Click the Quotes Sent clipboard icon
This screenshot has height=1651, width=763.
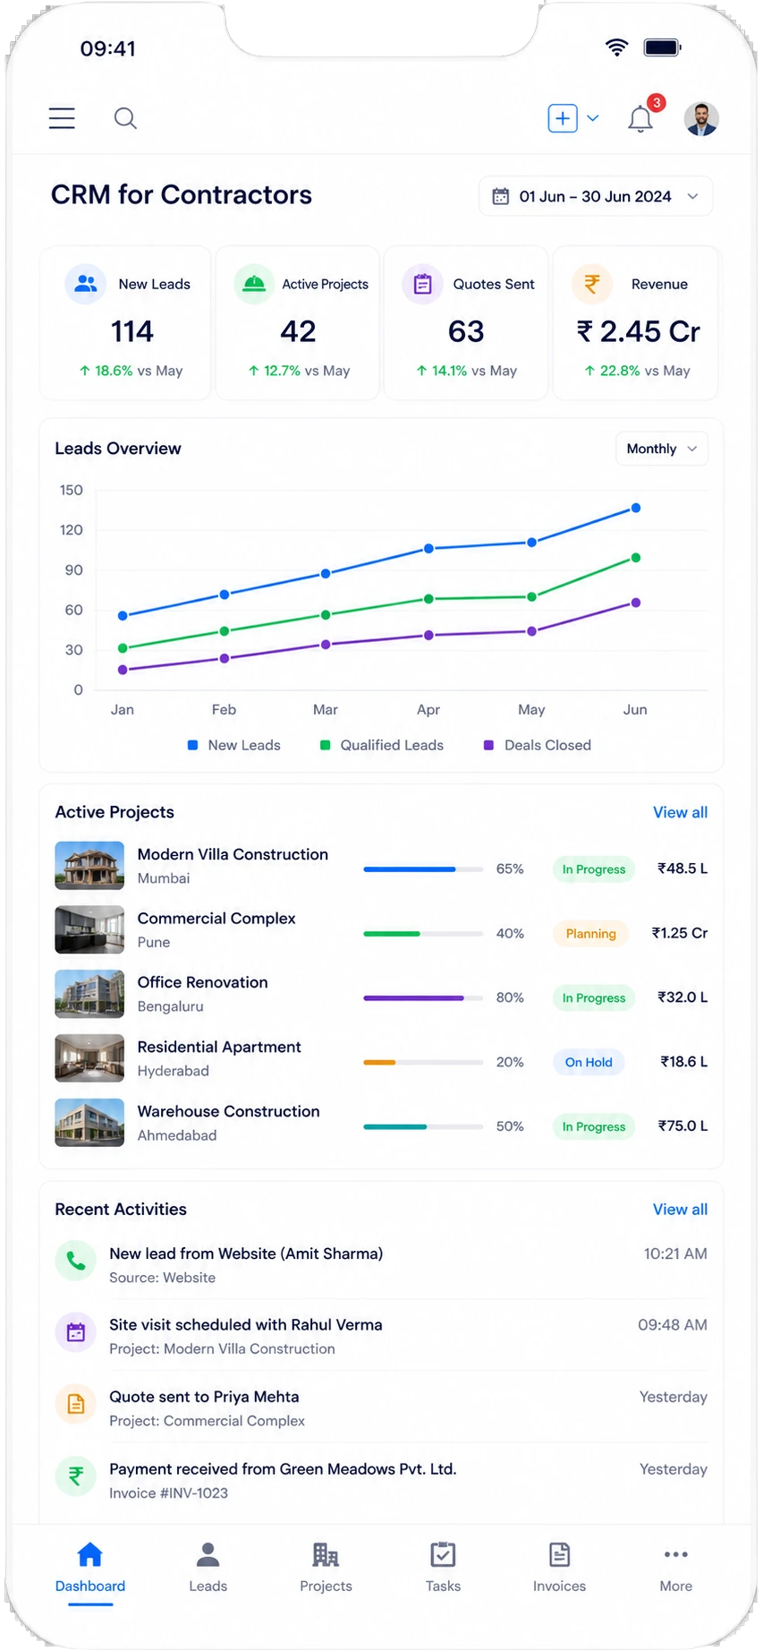pyautogui.click(x=423, y=284)
